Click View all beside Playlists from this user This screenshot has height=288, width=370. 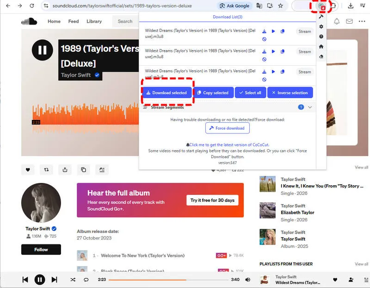point(361,264)
